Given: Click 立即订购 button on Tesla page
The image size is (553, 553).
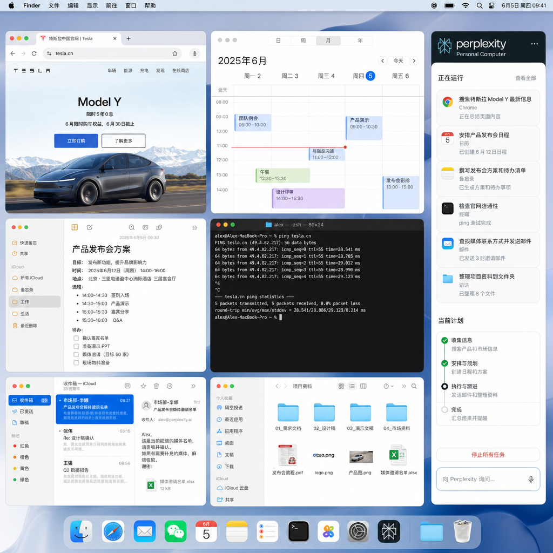Looking at the screenshot, I should pos(76,141).
